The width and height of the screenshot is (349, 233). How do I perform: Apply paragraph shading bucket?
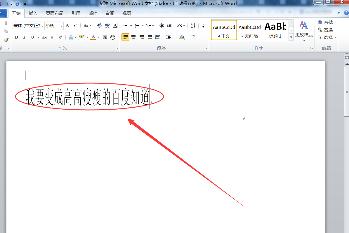point(182,37)
